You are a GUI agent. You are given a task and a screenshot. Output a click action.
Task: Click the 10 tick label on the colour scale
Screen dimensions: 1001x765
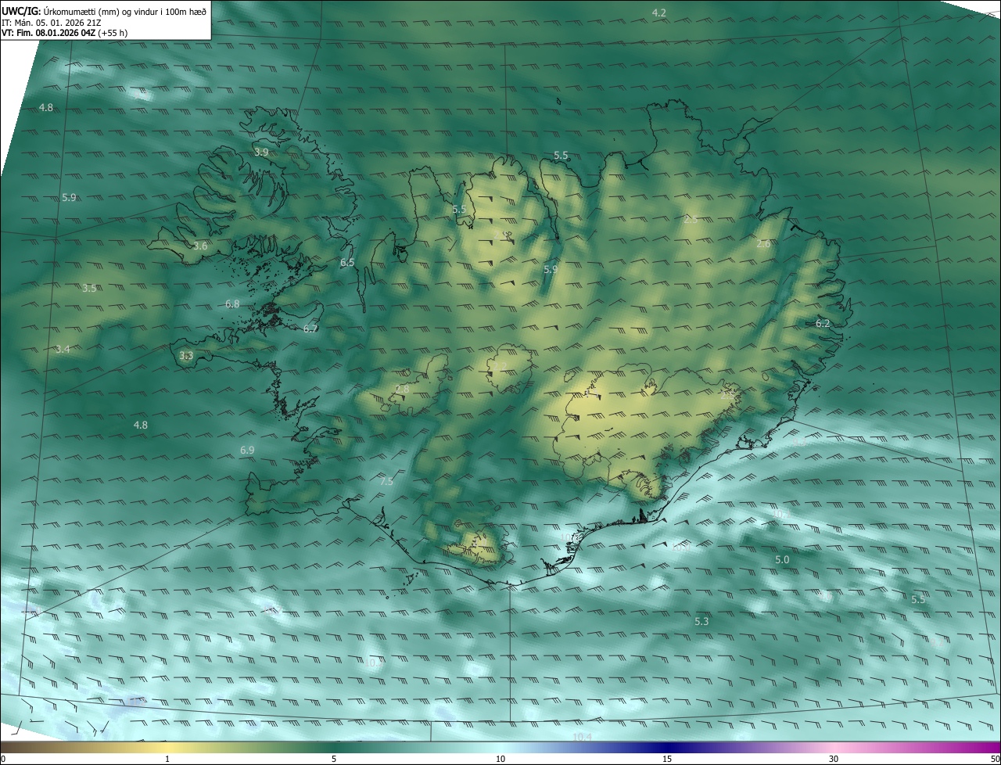[x=500, y=759]
